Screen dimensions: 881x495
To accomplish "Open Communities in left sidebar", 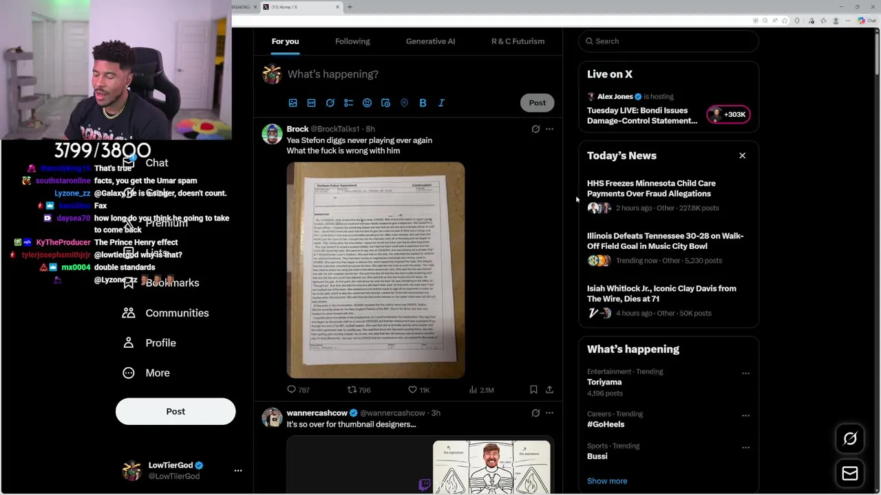I will [165, 313].
